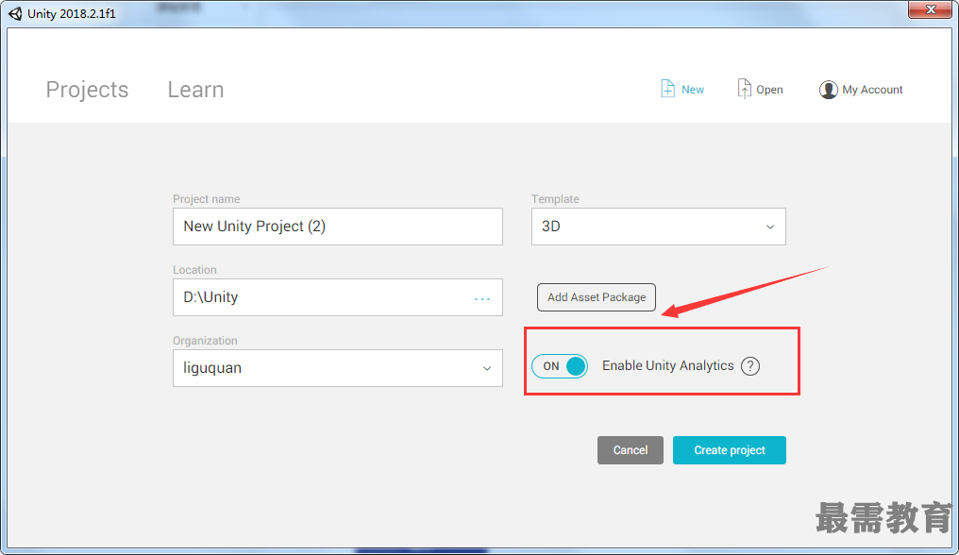Turn off the Enable Unity Analytics switch

click(x=559, y=366)
